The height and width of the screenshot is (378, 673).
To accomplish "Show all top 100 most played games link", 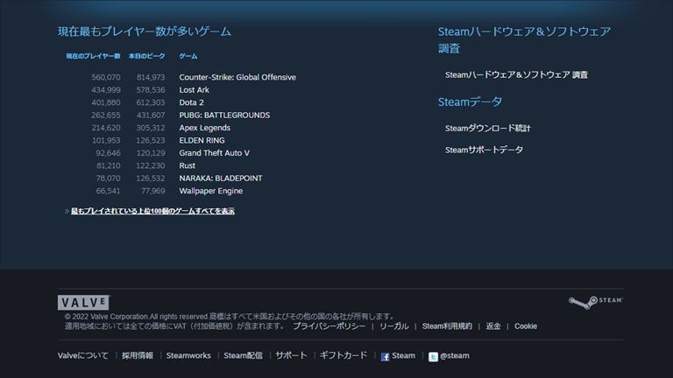I will click(x=152, y=211).
